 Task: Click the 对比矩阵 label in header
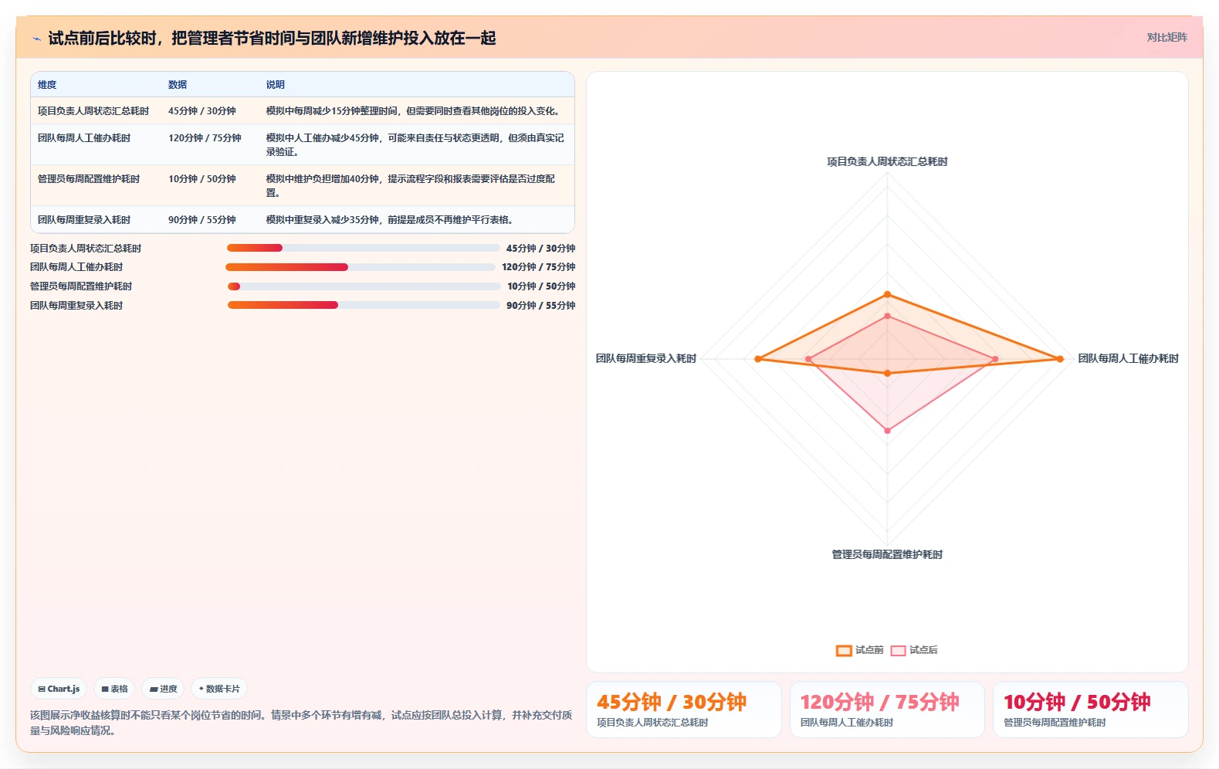[x=1167, y=37]
